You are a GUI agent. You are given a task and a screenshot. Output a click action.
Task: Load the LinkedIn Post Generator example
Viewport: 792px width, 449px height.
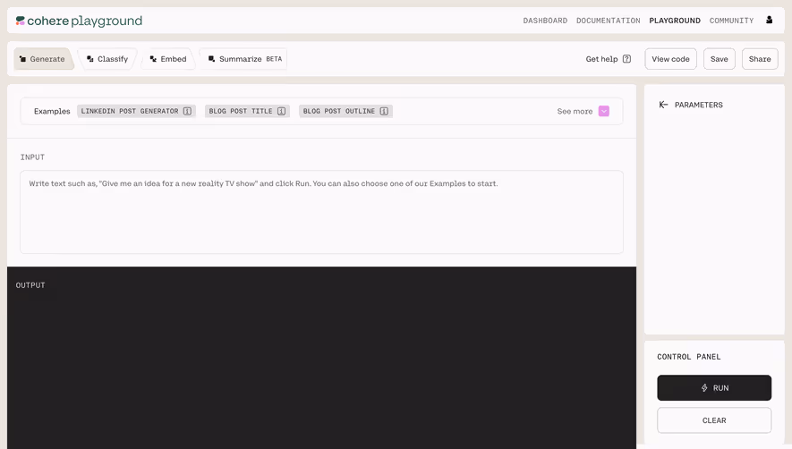click(136, 111)
